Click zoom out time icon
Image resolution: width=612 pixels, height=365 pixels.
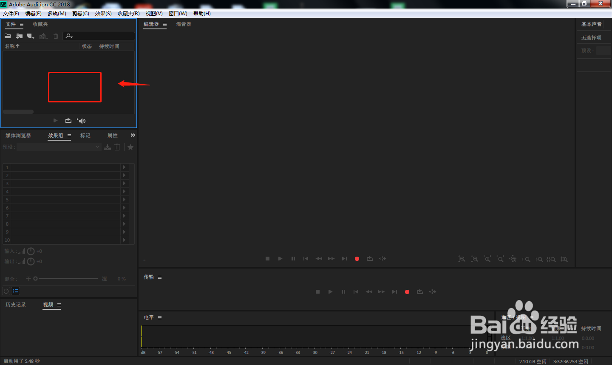[x=500, y=259]
